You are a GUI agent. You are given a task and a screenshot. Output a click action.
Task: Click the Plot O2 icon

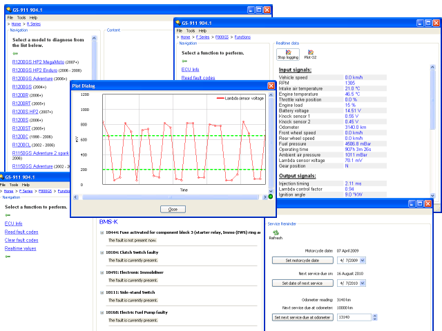[x=310, y=54]
